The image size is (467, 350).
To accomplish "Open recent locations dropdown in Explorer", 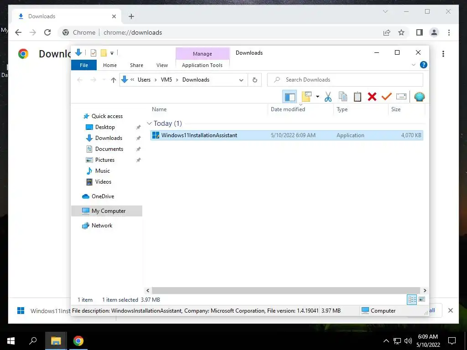I will point(104,80).
